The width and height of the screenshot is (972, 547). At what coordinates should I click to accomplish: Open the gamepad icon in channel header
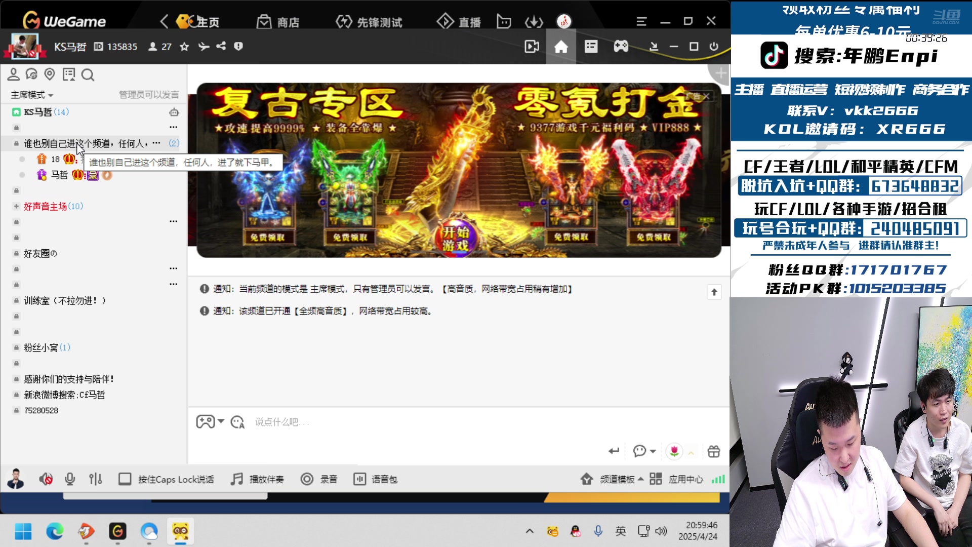(621, 47)
